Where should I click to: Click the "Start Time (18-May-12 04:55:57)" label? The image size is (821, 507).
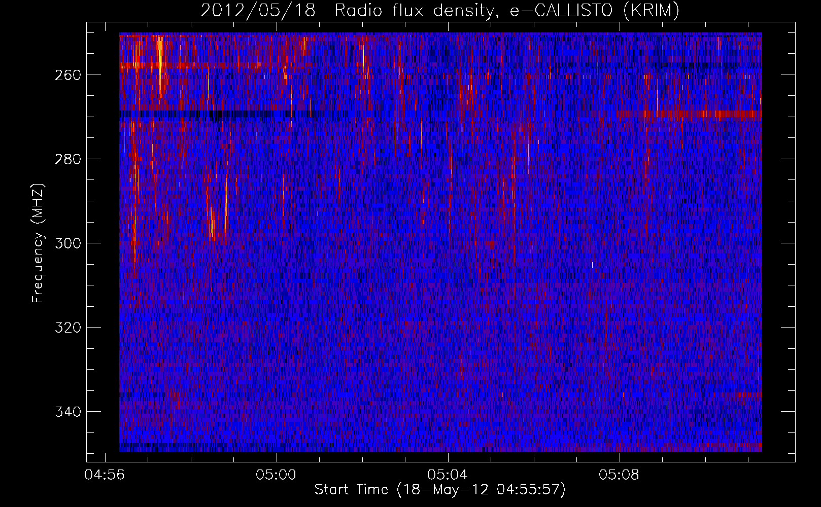pos(440,490)
